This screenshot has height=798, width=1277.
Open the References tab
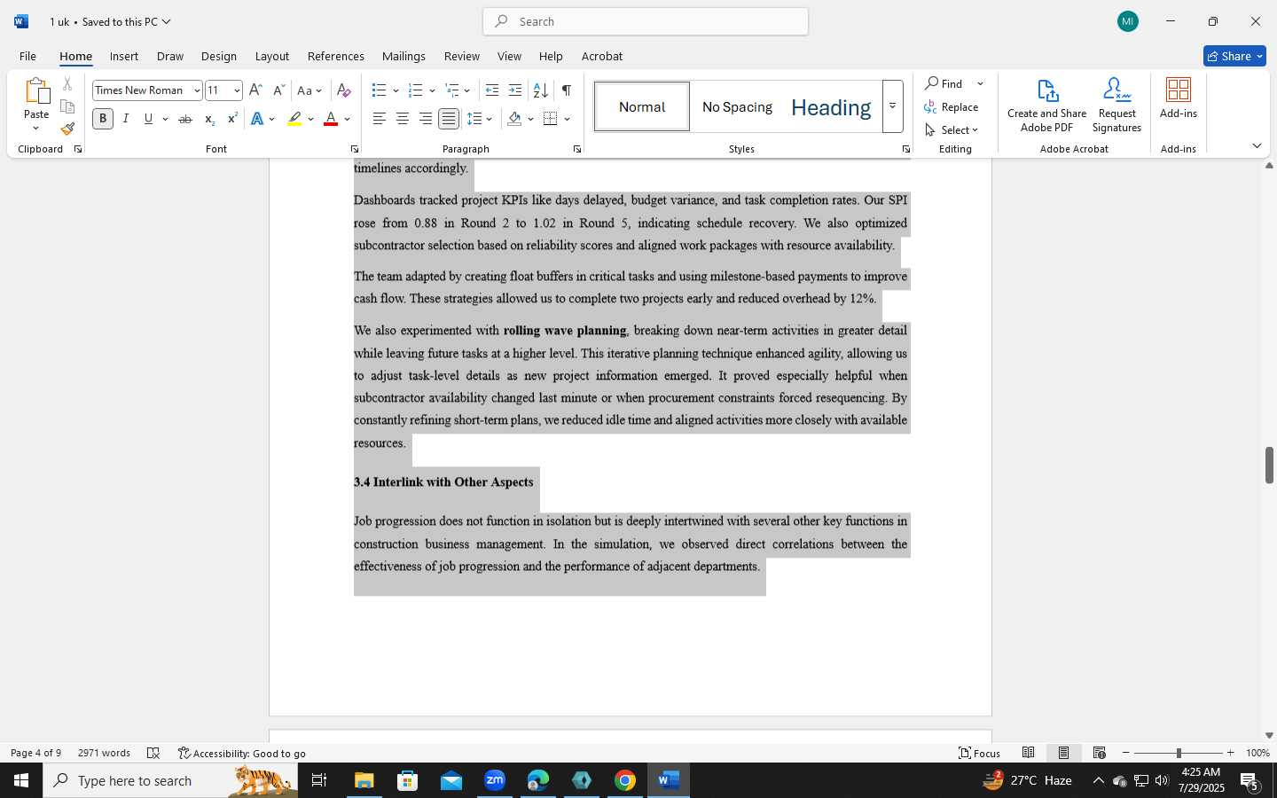point(335,56)
